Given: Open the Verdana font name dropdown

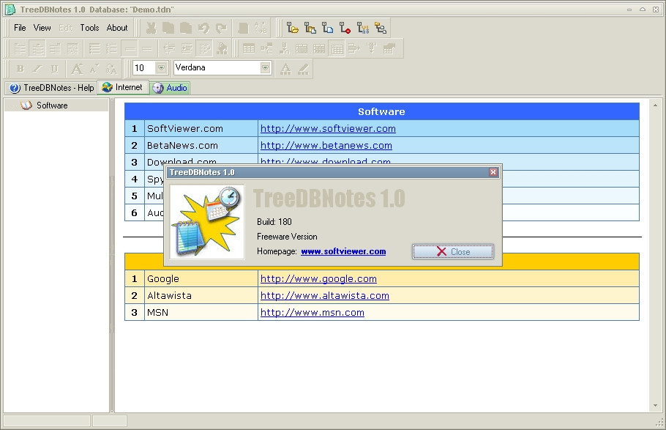Looking at the screenshot, I should [265, 67].
